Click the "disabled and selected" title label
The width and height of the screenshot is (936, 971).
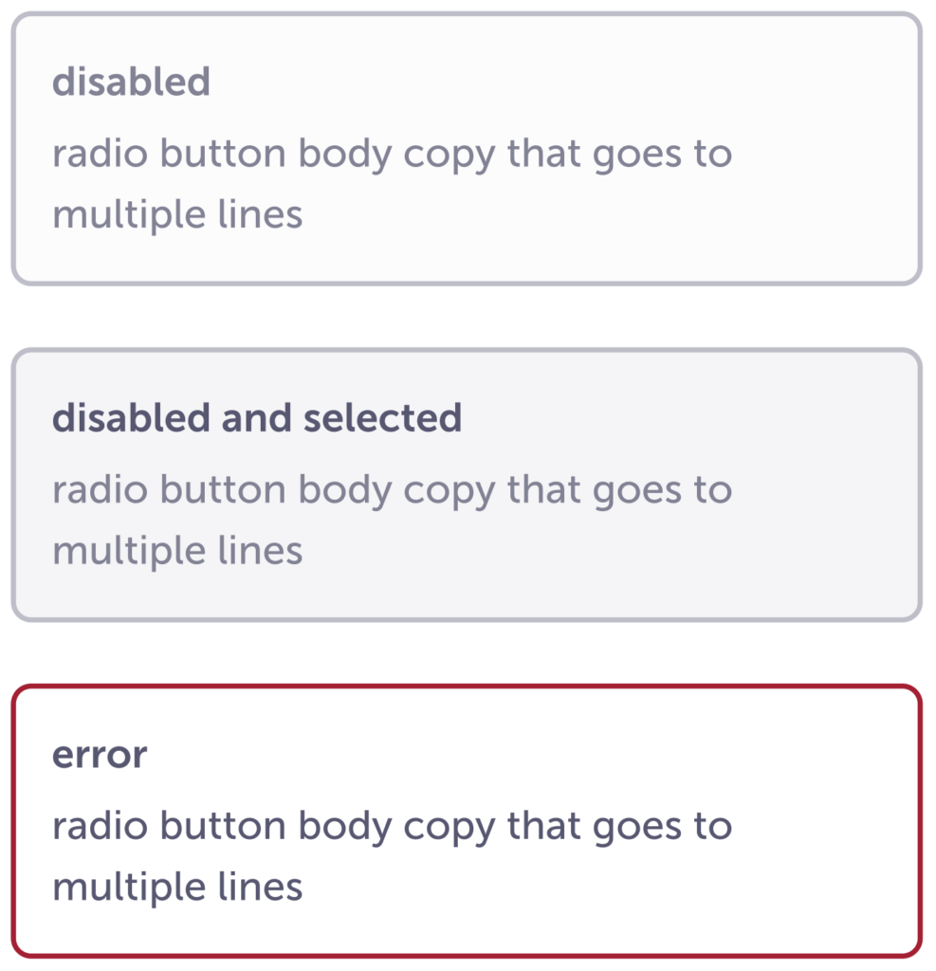pyautogui.click(x=256, y=418)
